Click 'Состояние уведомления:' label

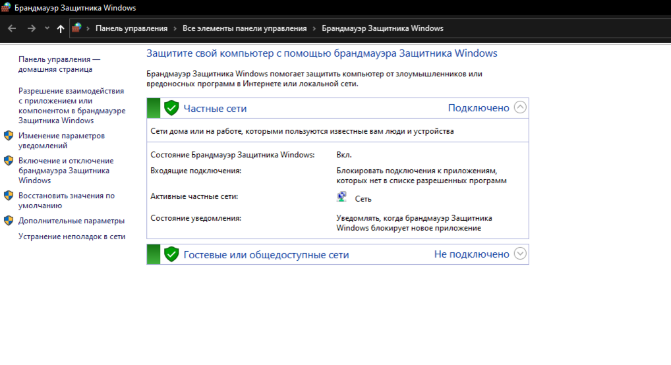point(196,218)
